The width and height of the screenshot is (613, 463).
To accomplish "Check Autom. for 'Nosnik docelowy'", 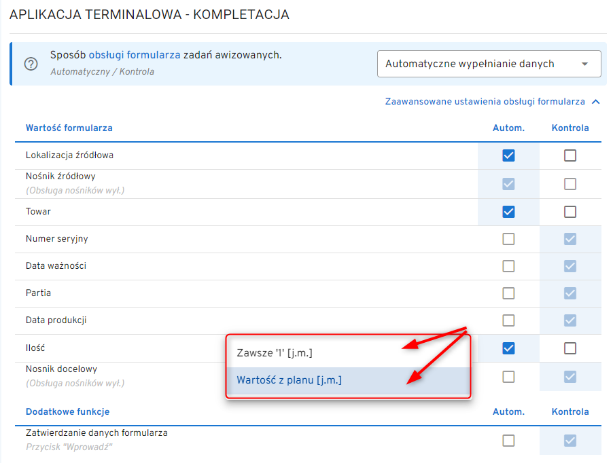I will tap(508, 376).
